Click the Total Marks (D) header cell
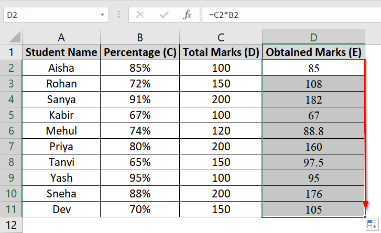Screen dimensions: 381x233 point(221,52)
